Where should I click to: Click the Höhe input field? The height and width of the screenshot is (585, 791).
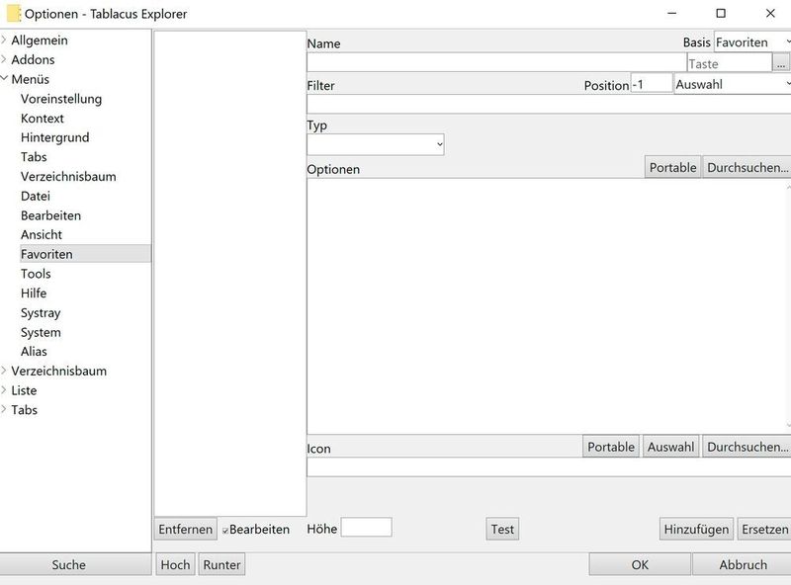pyautogui.click(x=366, y=528)
